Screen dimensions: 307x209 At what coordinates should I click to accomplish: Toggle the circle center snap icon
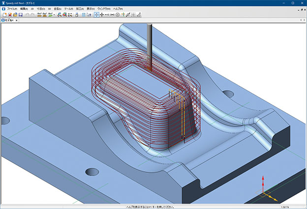tap(119, 15)
